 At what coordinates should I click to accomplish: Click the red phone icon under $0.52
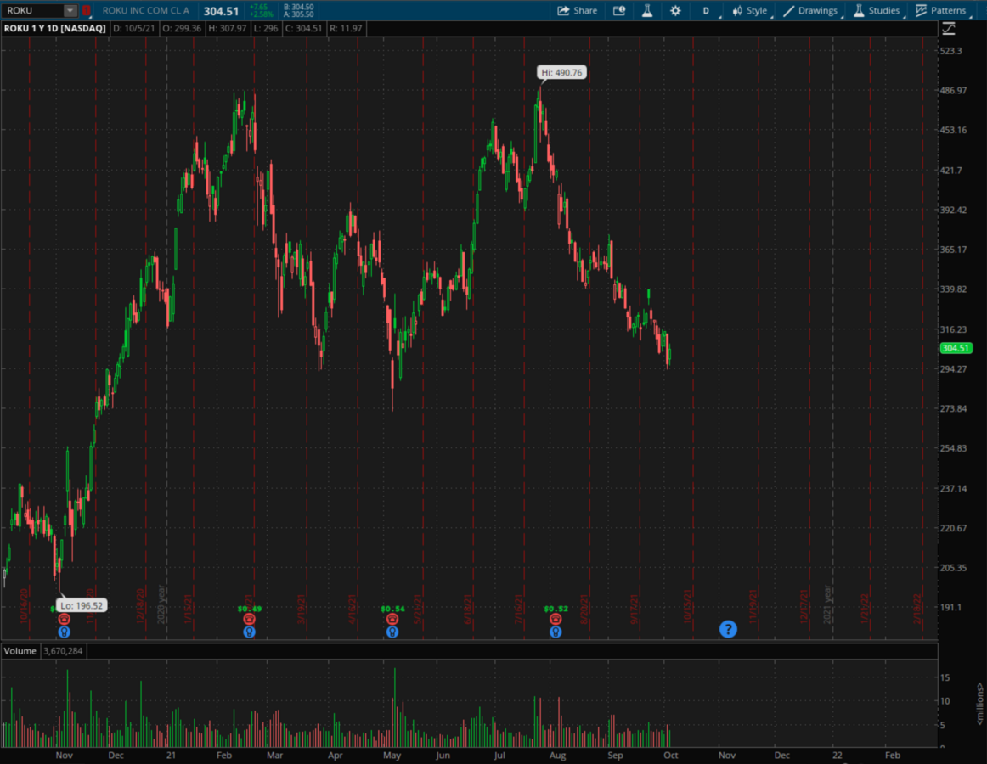point(556,619)
